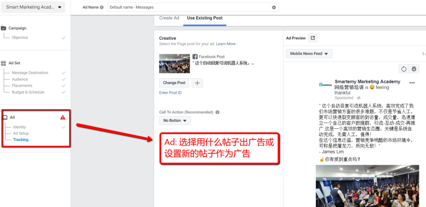Viewport: 426px width, 207px height.
Task: Open the Audience step
Action: click(20, 79)
